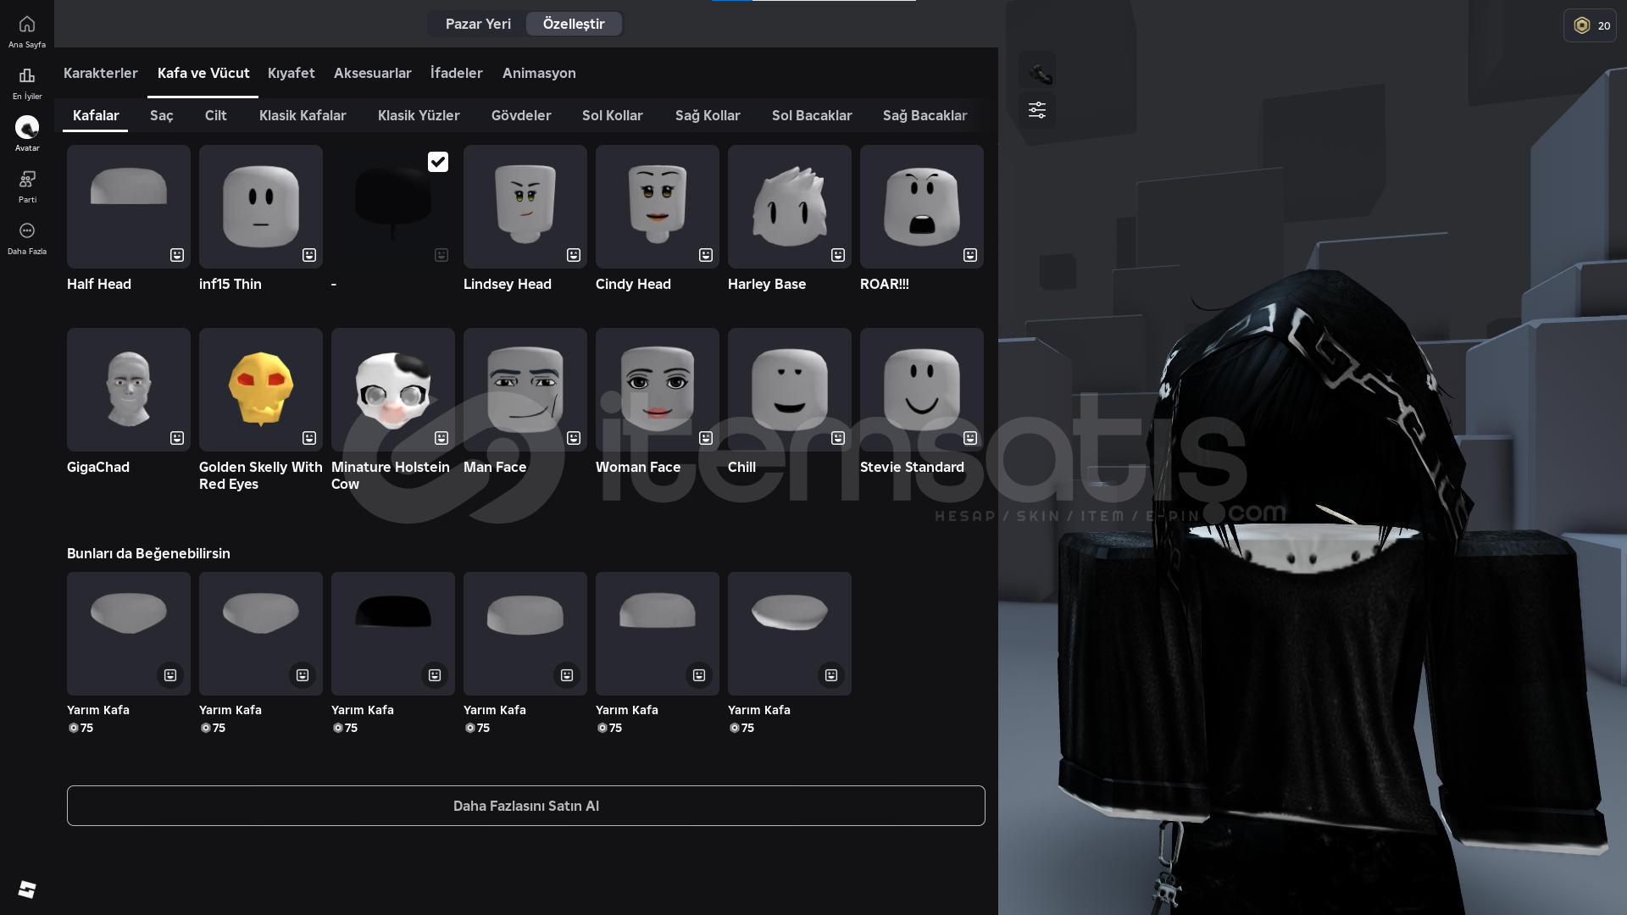
Task: Select the Saç sub-tab
Action: [x=162, y=115]
